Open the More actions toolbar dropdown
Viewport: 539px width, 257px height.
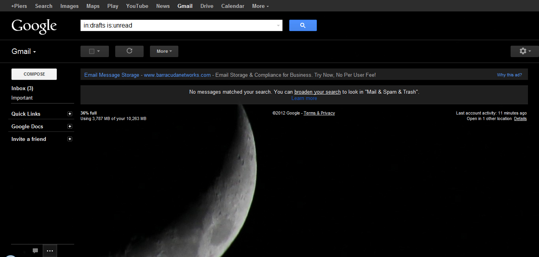pos(164,51)
